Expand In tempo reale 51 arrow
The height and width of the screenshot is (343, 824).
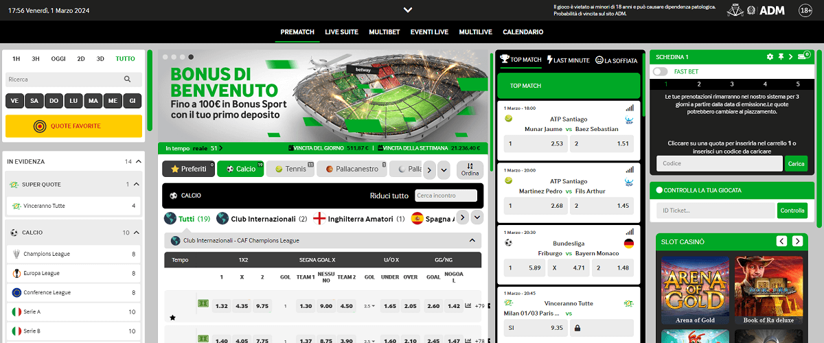[x=221, y=147]
